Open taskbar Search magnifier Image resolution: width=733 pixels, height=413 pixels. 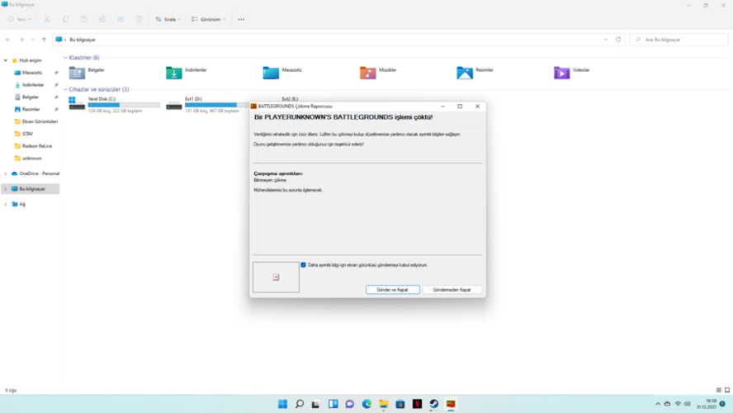coord(300,404)
